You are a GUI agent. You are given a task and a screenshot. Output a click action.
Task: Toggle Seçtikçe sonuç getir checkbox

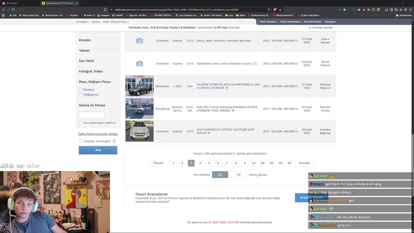[81, 141]
